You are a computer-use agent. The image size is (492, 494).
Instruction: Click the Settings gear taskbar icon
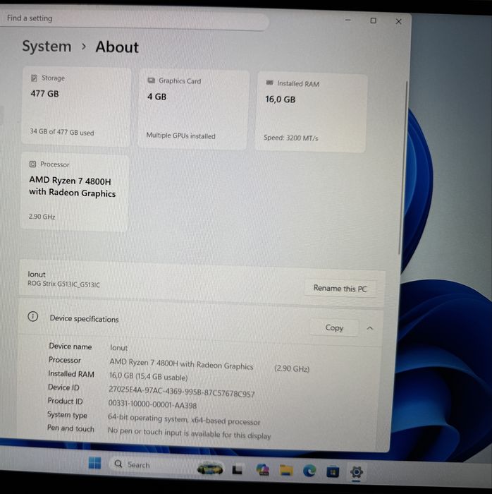point(357,472)
